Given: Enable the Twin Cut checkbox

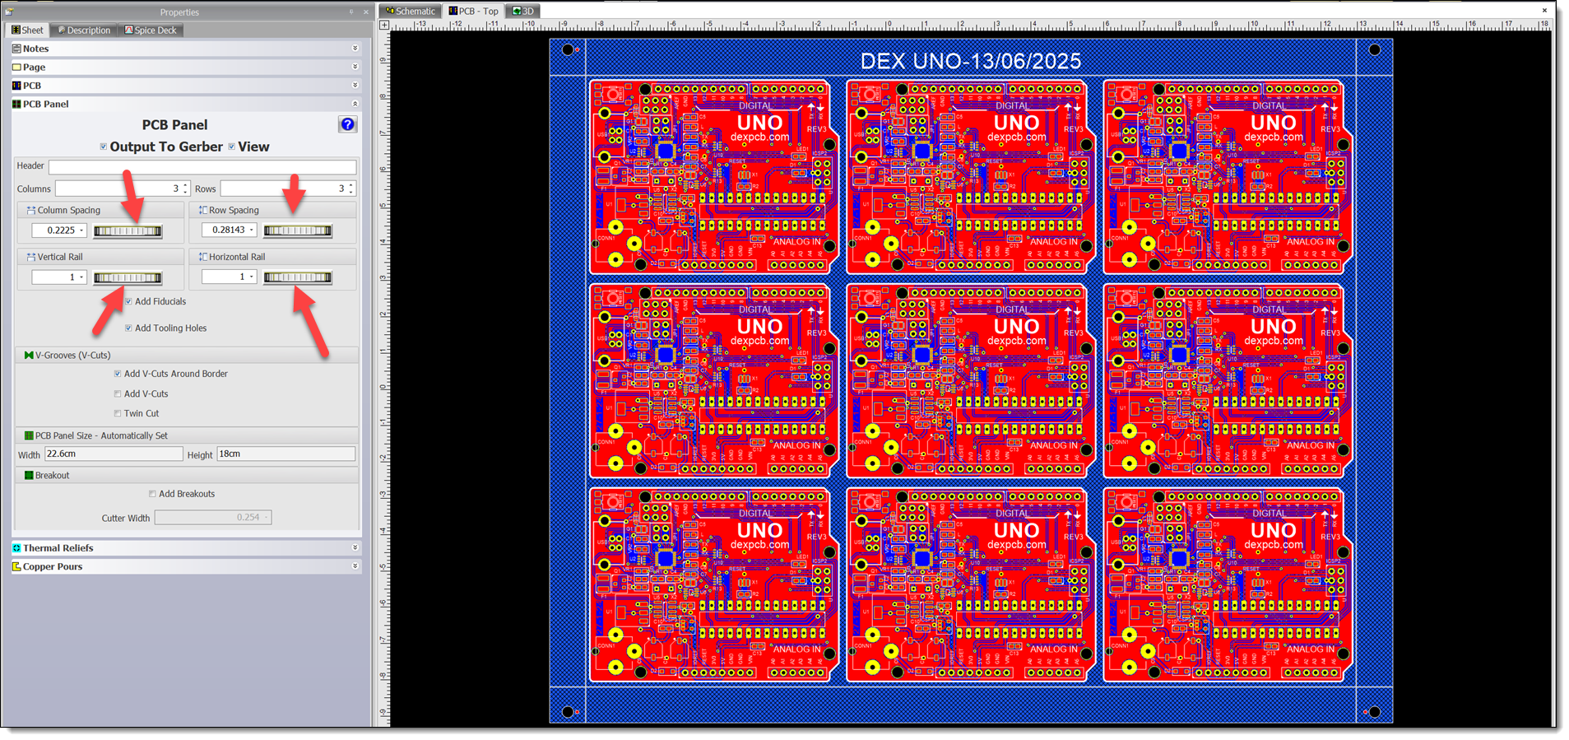Looking at the screenshot, I should click(117, 414).
